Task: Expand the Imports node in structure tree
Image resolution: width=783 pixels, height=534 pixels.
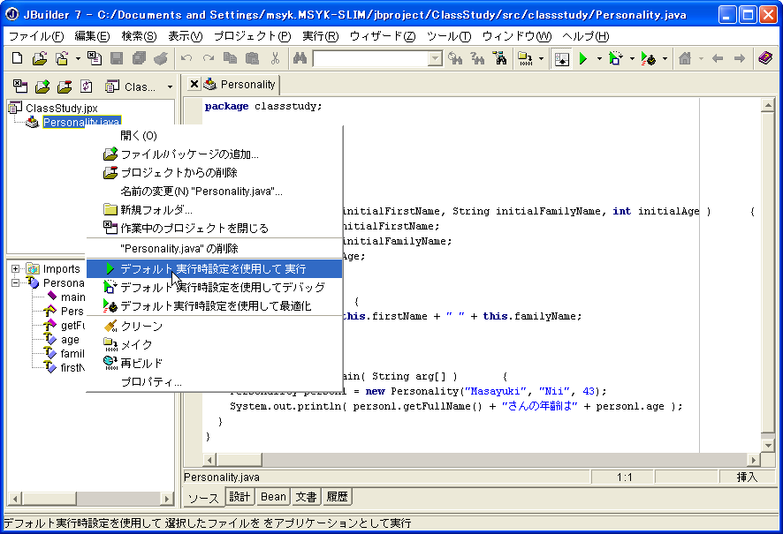Action: coord(16,268)
